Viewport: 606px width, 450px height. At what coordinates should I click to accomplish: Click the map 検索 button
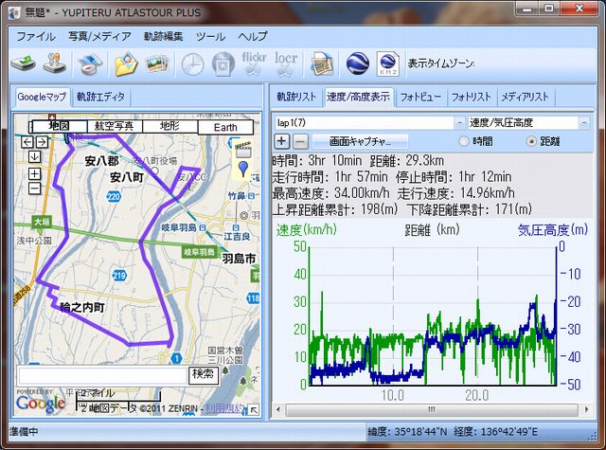click(x=204, y=374)
